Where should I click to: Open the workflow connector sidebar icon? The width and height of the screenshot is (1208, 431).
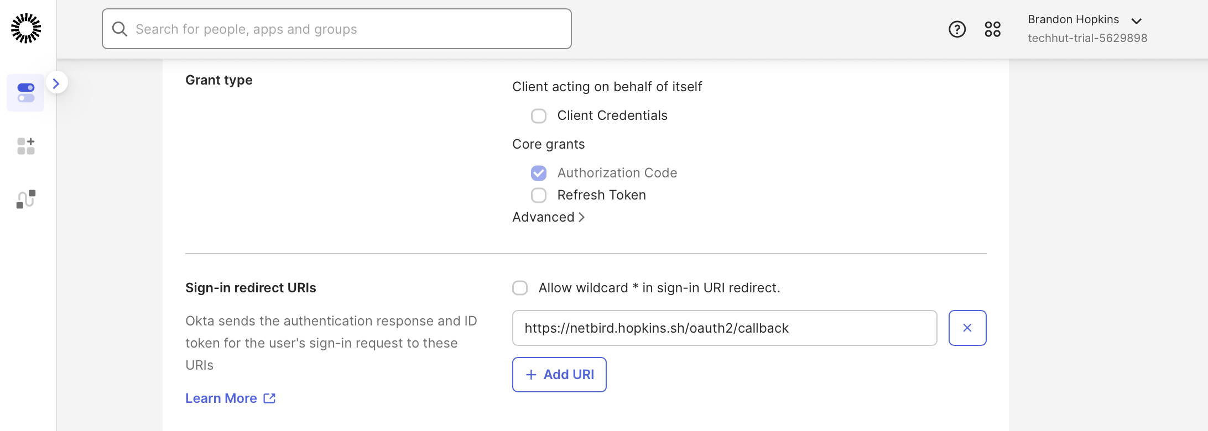coord(25,199)
